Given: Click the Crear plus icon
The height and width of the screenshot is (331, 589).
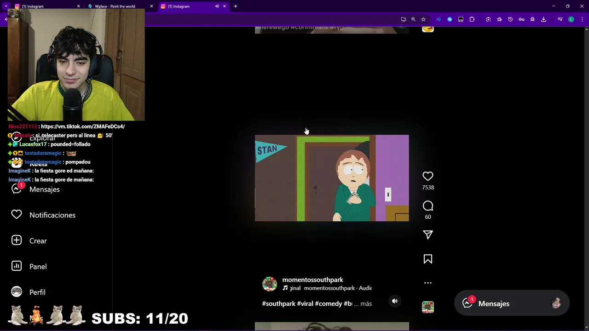Looking at the screenshot, I should (17, 240).
